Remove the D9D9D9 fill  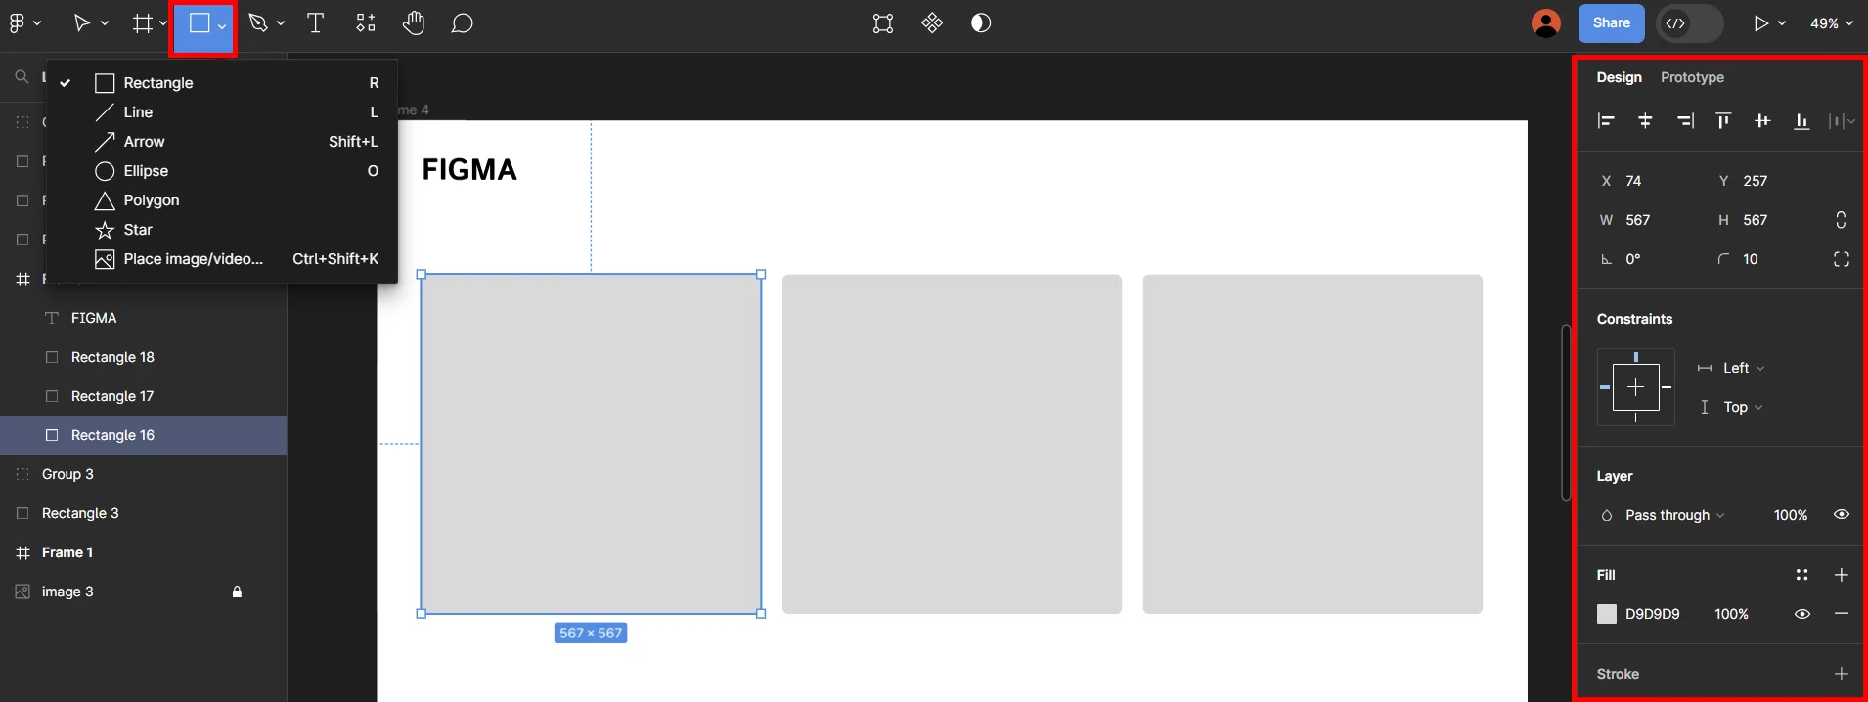coord(1842,614)
